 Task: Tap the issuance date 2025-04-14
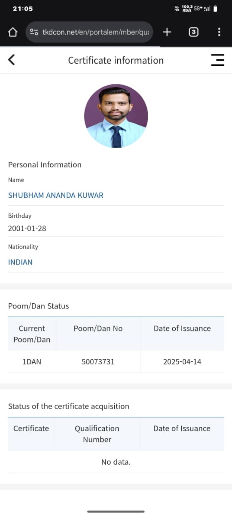point(182,362)
